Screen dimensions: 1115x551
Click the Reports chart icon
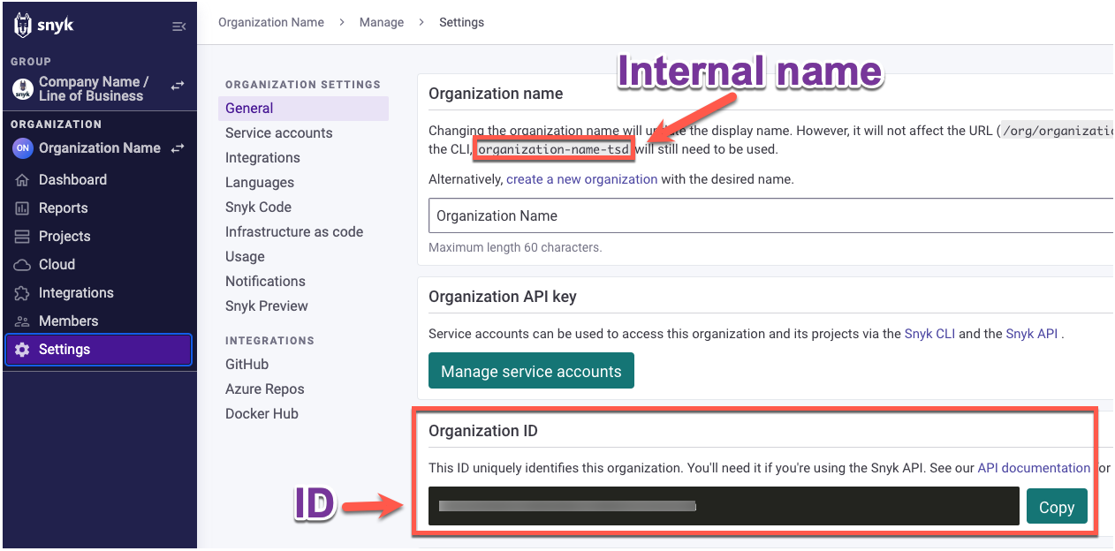(x=22, y=208)
